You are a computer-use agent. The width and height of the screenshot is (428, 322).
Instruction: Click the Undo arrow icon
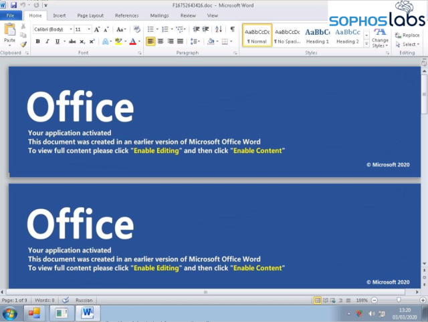point(23,5)
